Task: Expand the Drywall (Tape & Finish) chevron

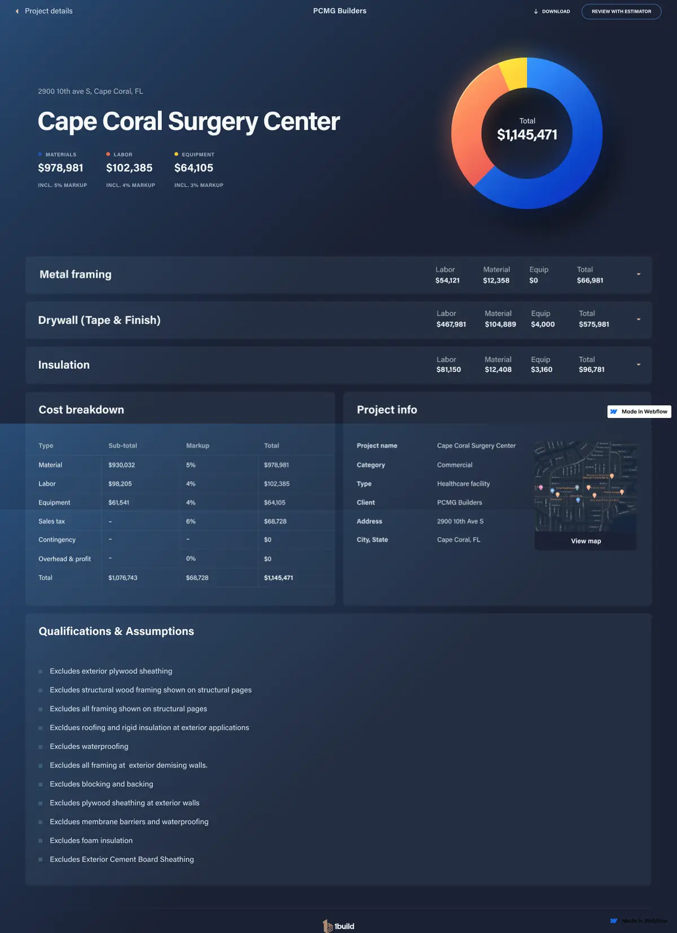Action: (639, 320)
